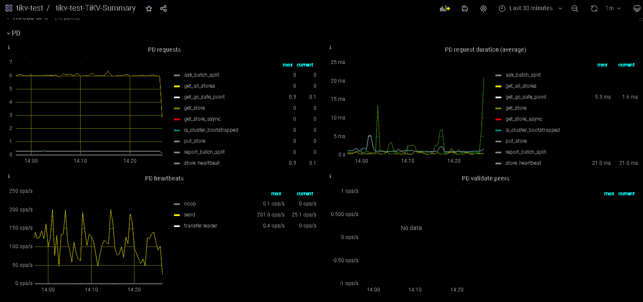Sort PD heartbeats legend by max

pos(276,194)
